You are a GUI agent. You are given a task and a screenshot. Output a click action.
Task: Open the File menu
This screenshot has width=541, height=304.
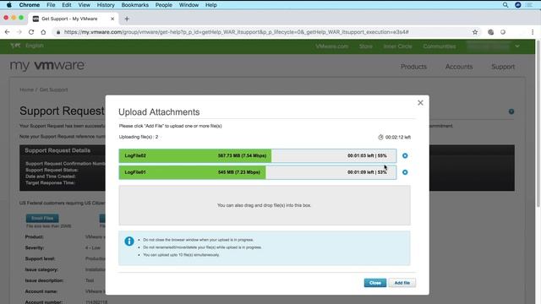point(51,5)
